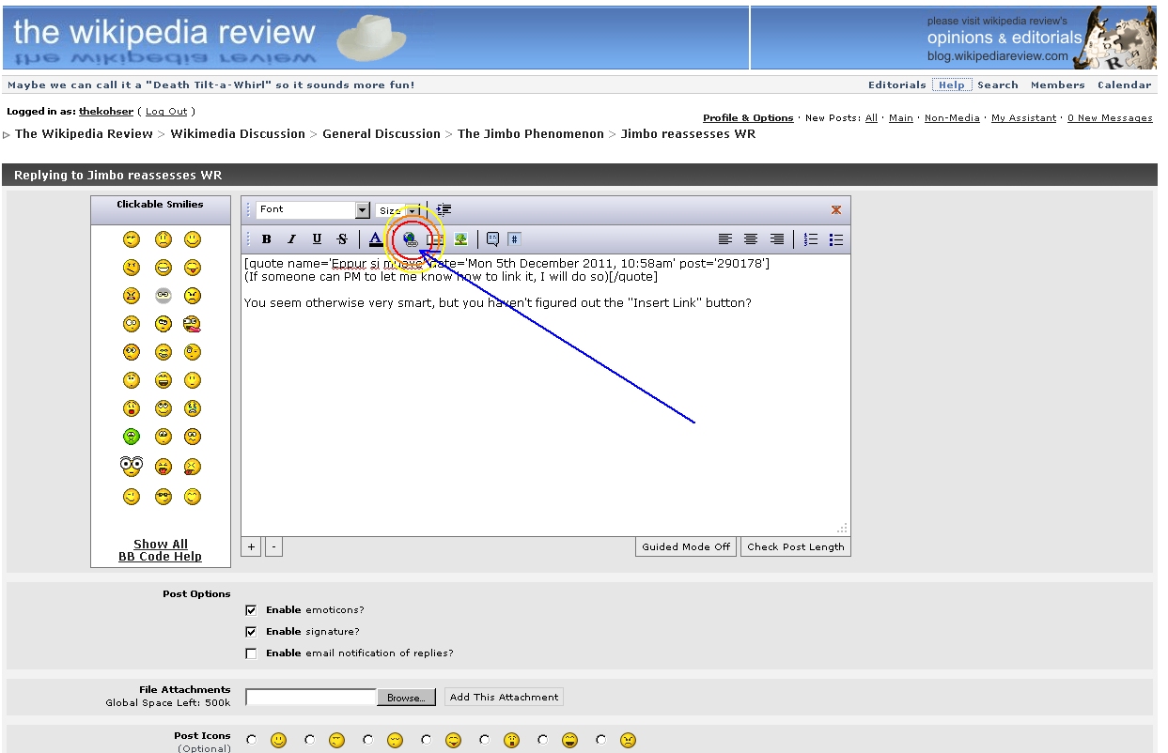Click the file attachment path field
This screenshot has width=1168, height=753.
point(311,697)
